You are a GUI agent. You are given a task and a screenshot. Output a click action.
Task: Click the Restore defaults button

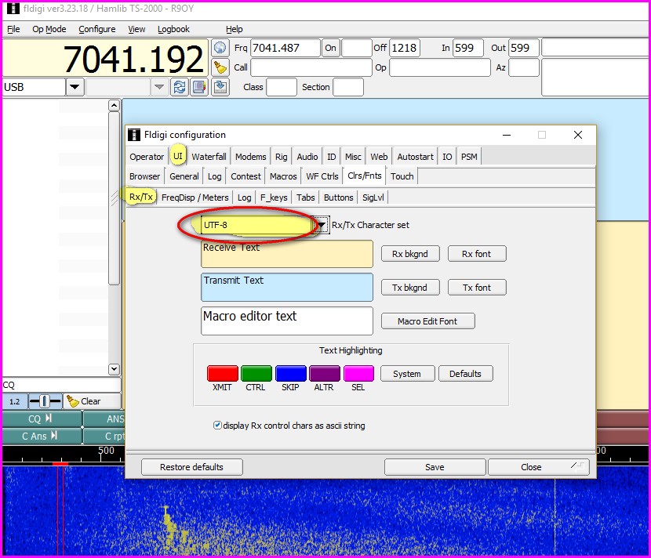(x=191, y=467)
